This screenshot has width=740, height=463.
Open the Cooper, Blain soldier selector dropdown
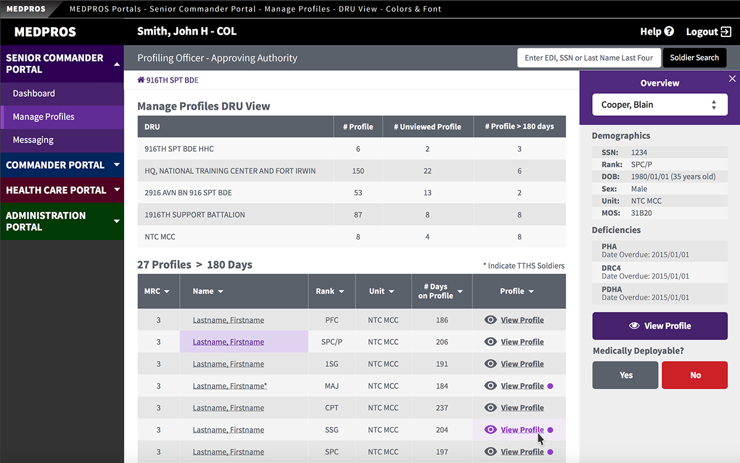pos(659,104)
